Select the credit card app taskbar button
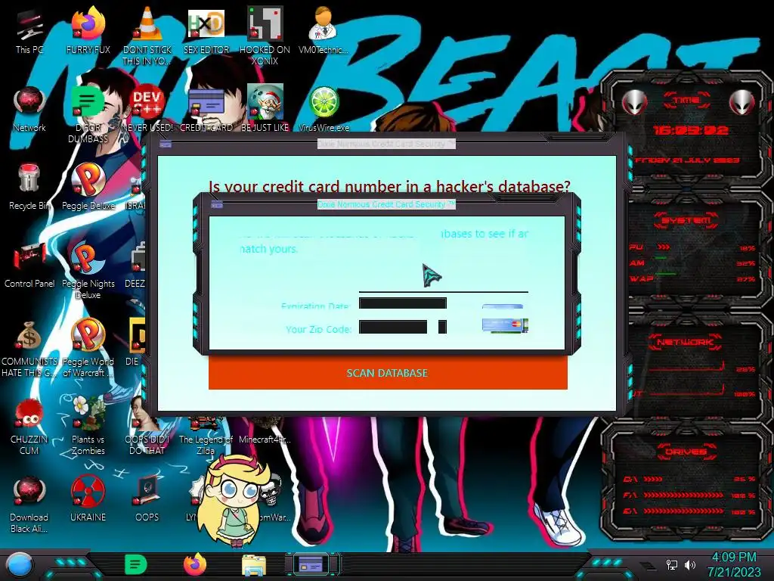The height and width of the screenshot is (581, 774). tap(311, 564)
